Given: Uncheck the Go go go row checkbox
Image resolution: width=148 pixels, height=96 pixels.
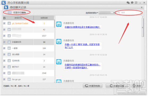Looking at the screenshot, I should (x=4, y=79).
